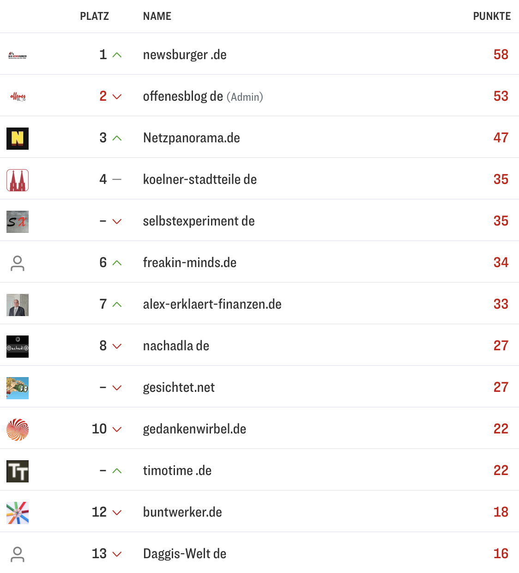Click the (Admin) label beside offenesblog de
Screen dimensions: 519x573
[x=245, y=97]
